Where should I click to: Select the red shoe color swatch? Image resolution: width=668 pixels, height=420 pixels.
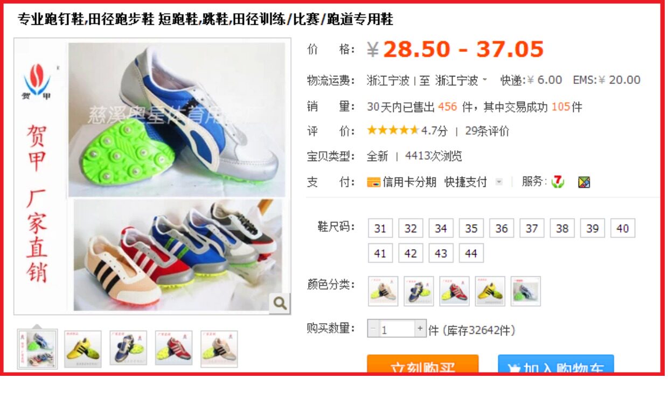click(454, 291)
